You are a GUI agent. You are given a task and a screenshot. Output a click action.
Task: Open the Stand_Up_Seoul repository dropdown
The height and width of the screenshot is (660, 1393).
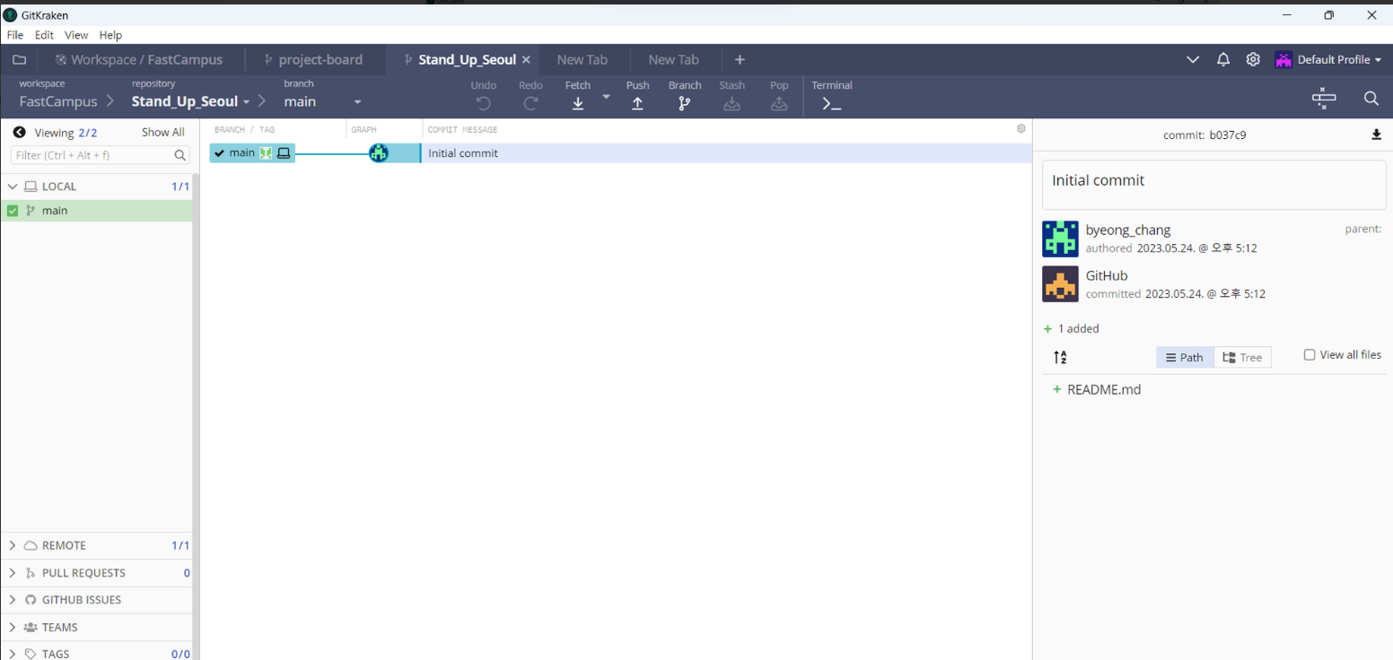point(246,102)
